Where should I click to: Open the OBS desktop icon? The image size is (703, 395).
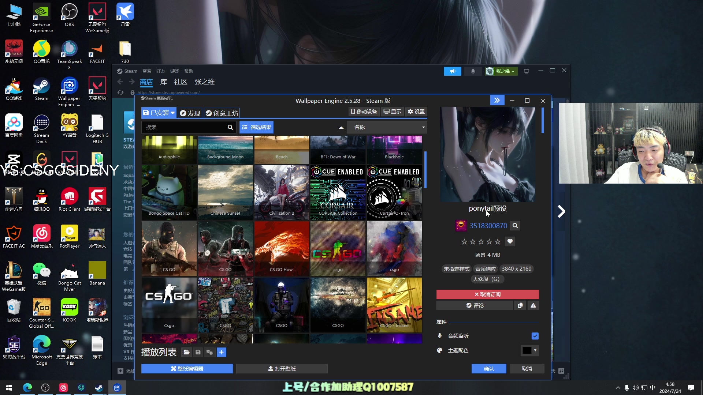[69, 15]
